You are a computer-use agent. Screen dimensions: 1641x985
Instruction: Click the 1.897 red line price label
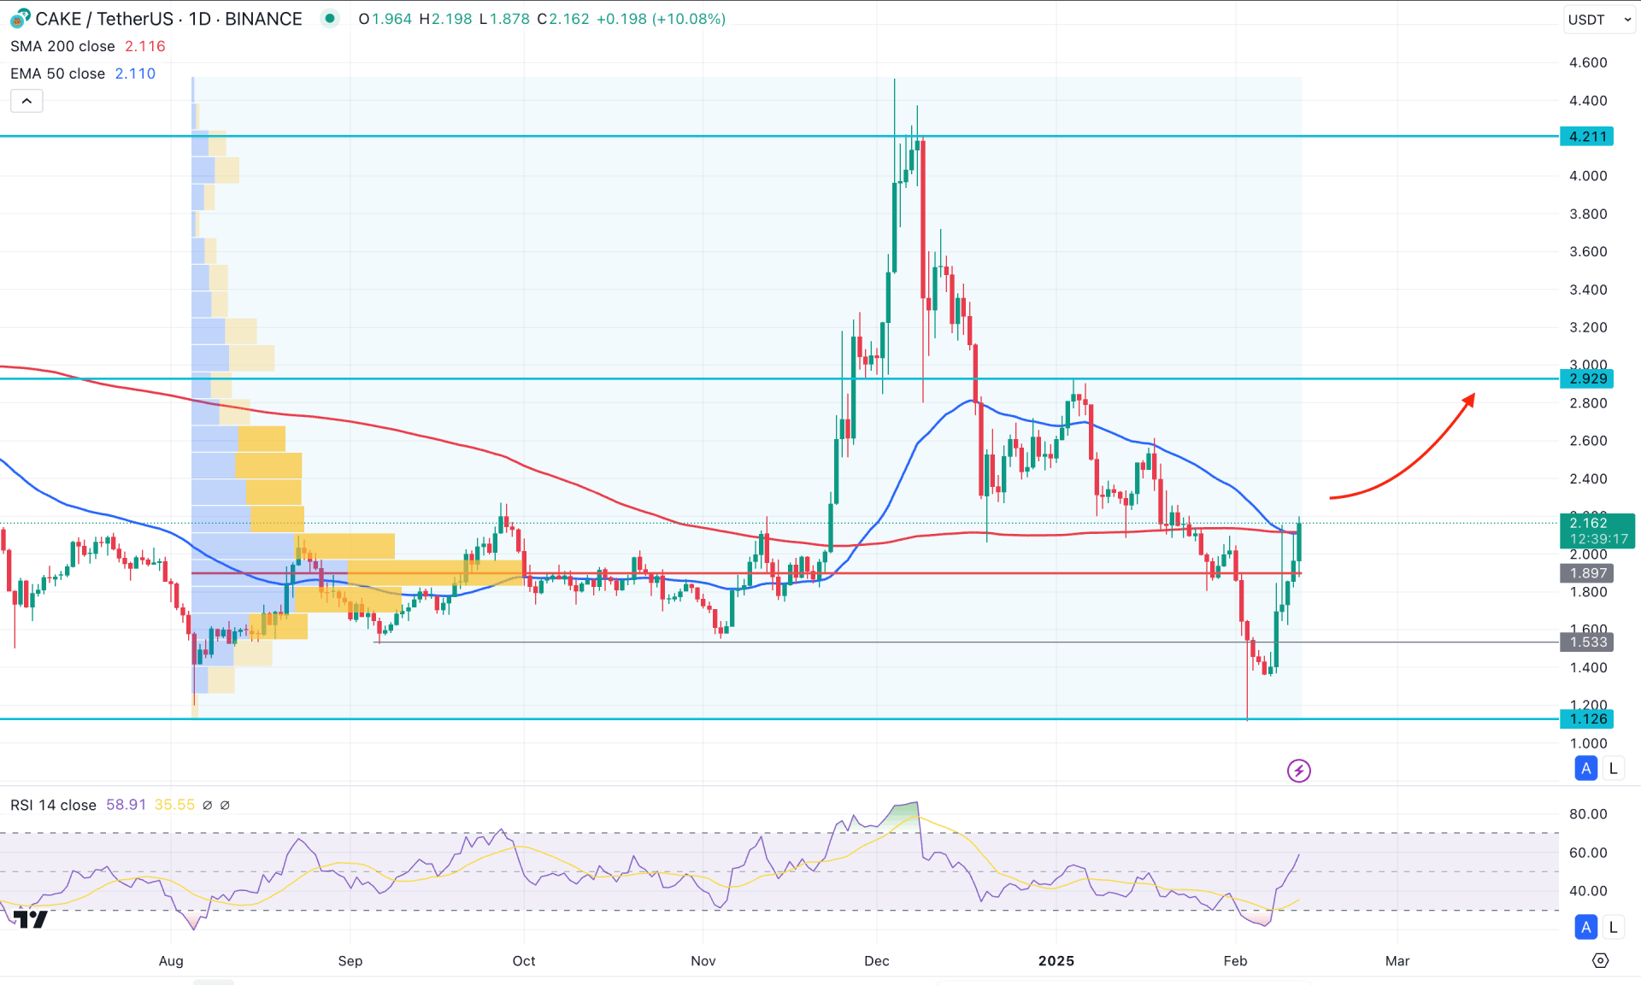(1587, 573)
